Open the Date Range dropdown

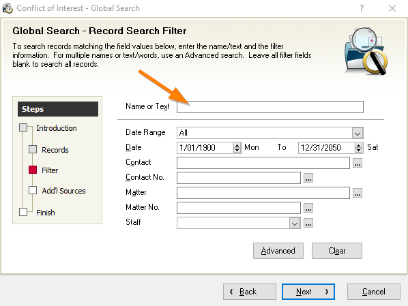pyautogui.click(x=358, y=133)
